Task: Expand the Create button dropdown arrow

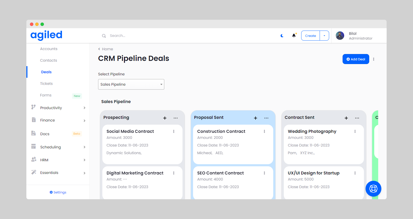Action: tap(324, 36)
